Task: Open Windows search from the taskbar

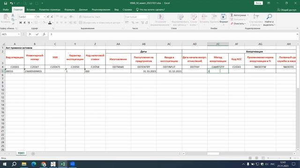Action: point(14,164)
